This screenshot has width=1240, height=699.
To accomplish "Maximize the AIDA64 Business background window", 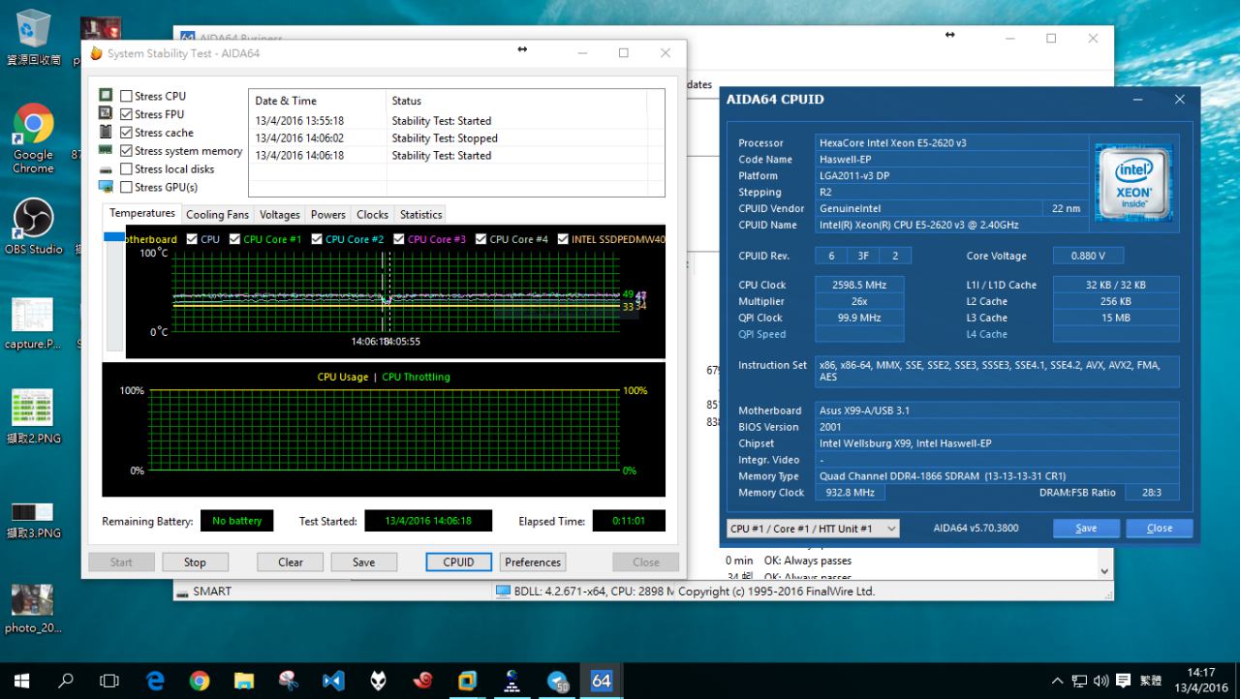I will 1051,39.
